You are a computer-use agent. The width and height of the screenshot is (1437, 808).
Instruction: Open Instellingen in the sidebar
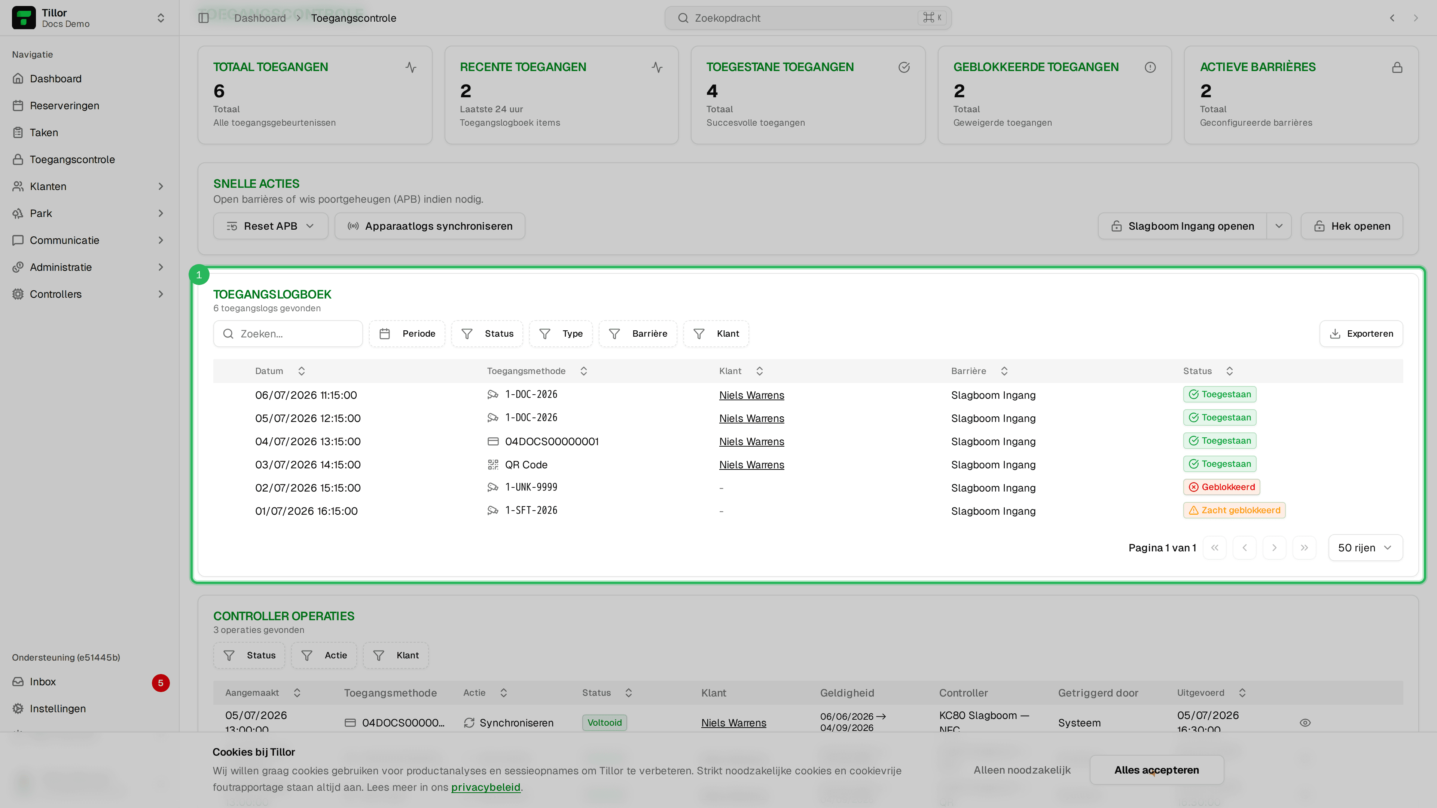89,708
